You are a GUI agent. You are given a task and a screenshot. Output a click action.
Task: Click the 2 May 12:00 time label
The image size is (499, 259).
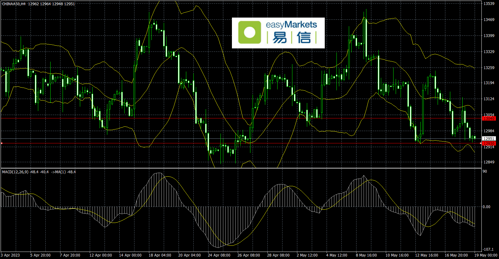click(307, 255)
